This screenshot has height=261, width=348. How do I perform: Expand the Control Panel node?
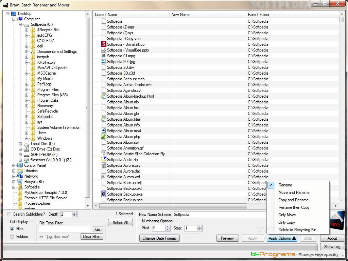pos(14,166)
